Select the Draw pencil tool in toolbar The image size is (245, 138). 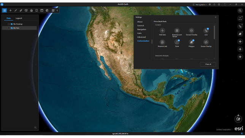(x=16, y=11)
